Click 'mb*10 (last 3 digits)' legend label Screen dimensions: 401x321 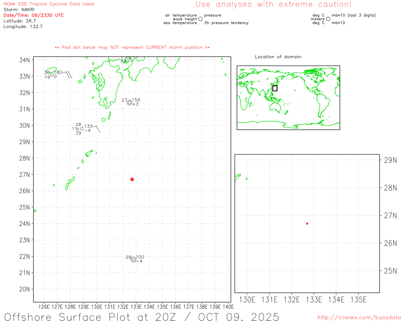pos(354,15)
